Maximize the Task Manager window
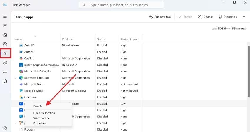The width and height of the screenshot is (250, 132). coord(234,2)
